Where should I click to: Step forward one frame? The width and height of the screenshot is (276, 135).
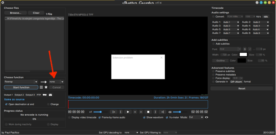pos(141,112)
